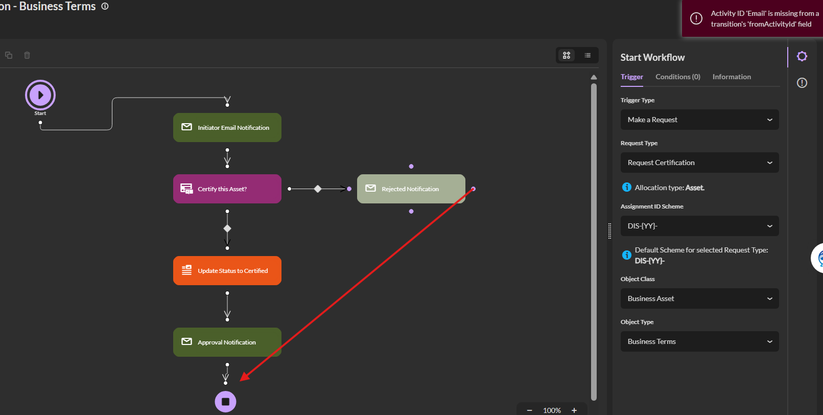Select the Rejected Notification node
823x415 pixels.
[411, 189]
